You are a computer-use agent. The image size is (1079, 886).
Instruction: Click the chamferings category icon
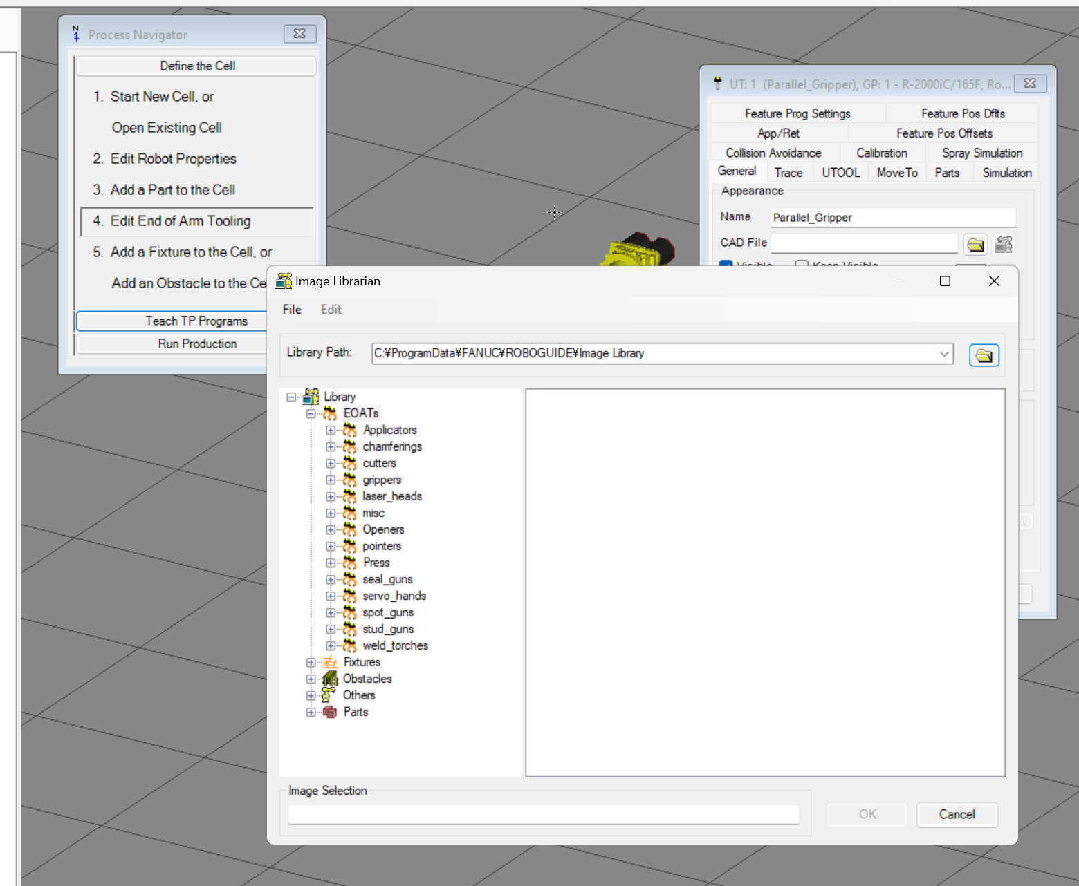(350, 446)
